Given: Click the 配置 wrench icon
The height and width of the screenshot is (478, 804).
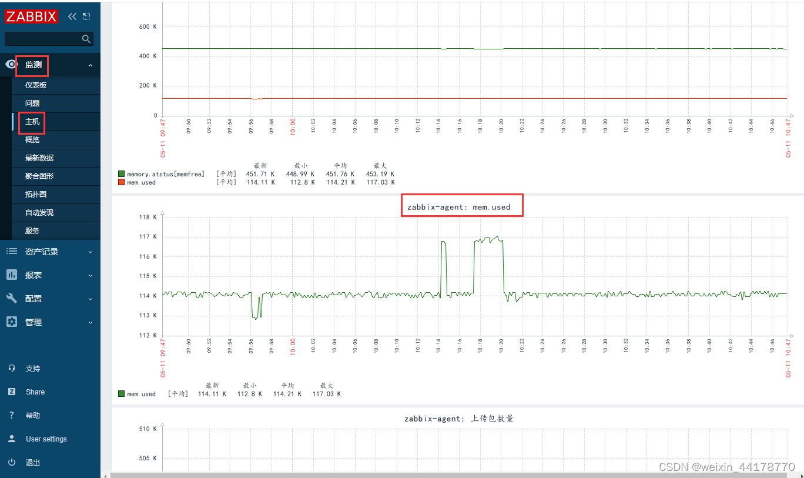Looking at the screenshot, I should [x=11, y=298].
